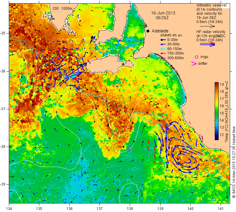The height and width of the screenshot is (212, 236).
Task: Click the 06:26Z time text
Action: click(162, 18)
